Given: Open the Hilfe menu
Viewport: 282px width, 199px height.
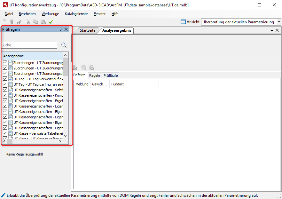Looking at the screenshot, I should [115, 14].
